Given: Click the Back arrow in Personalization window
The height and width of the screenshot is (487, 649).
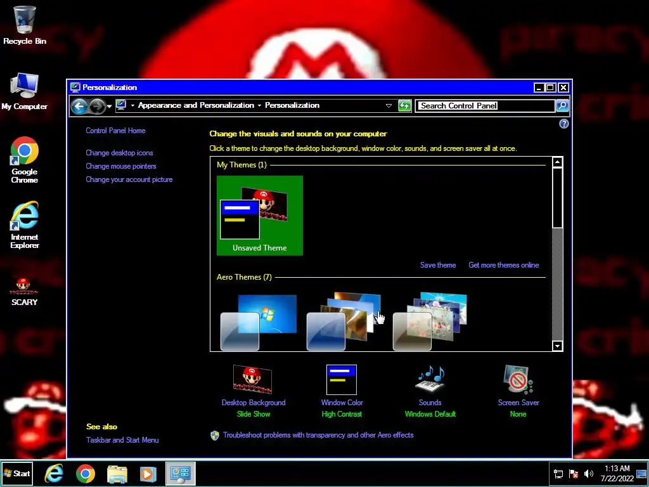Looking at the screenshot, I should point(79,106).
